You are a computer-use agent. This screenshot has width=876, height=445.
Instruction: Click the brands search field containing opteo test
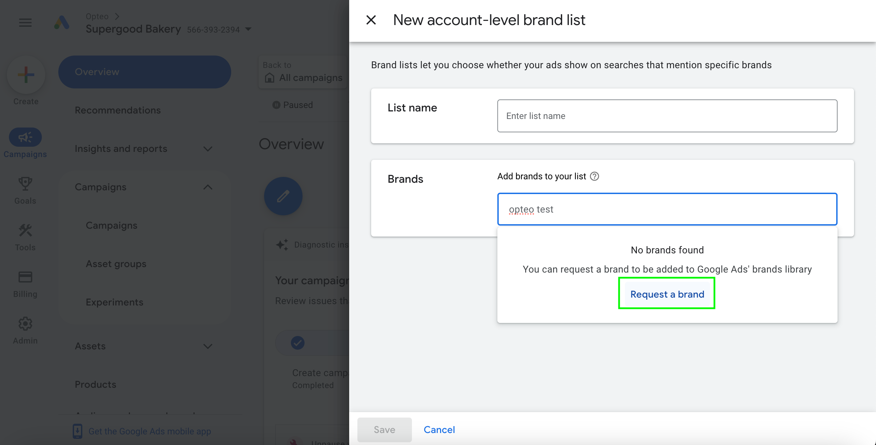pyautogui.click(x=667, y=209)
